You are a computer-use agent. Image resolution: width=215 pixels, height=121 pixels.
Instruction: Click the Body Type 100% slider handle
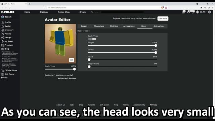[74, 69]
